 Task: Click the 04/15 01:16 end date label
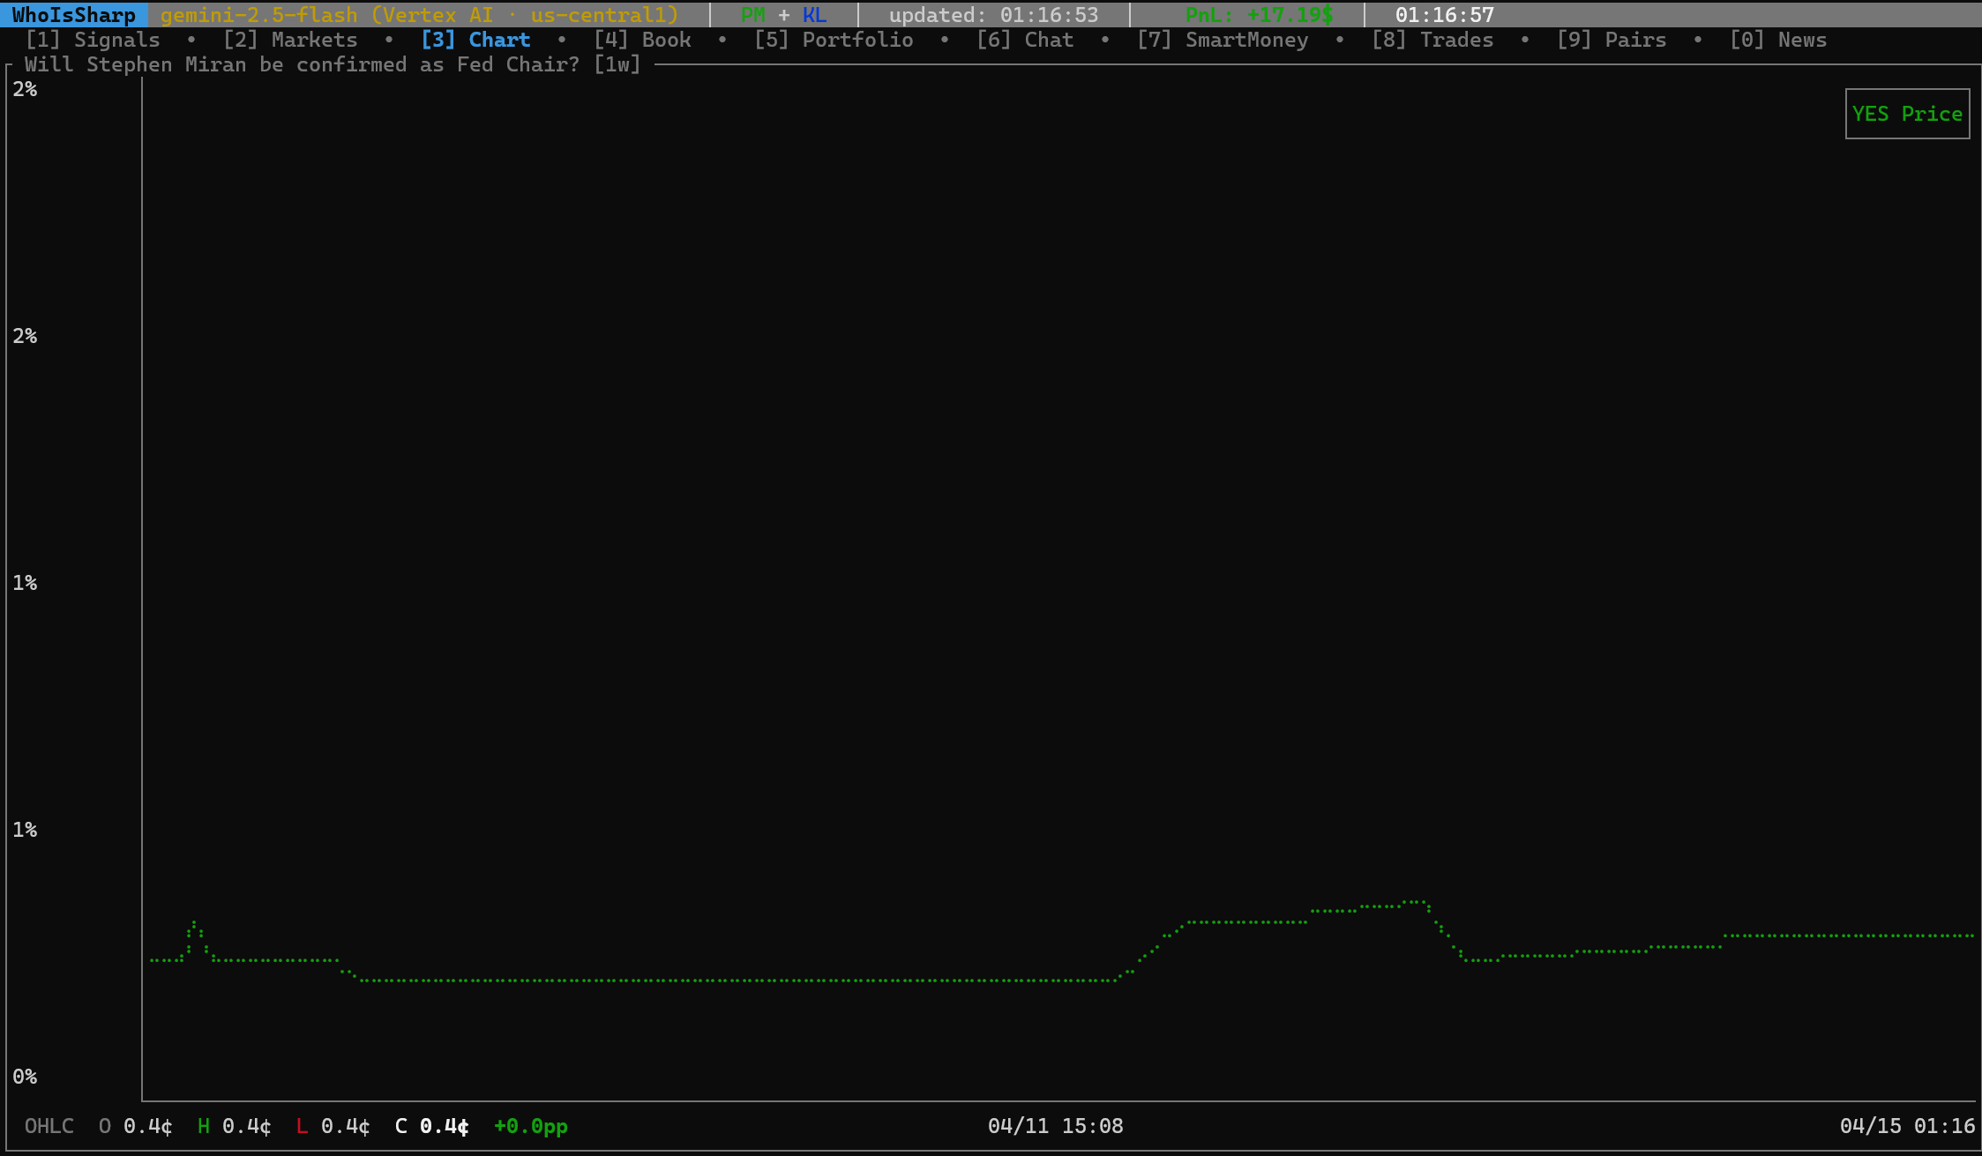1907,1126
